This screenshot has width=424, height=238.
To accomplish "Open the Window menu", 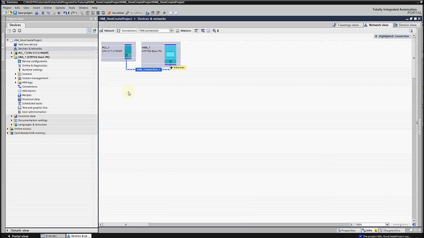I will point(83,8).
